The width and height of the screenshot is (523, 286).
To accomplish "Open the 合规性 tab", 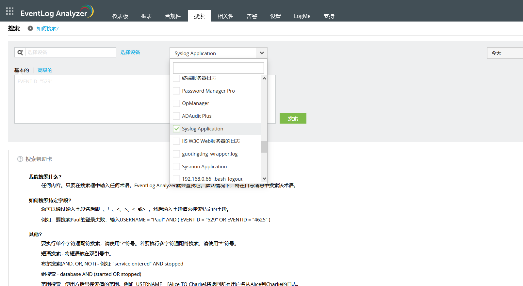I will (x=173, y=16).
